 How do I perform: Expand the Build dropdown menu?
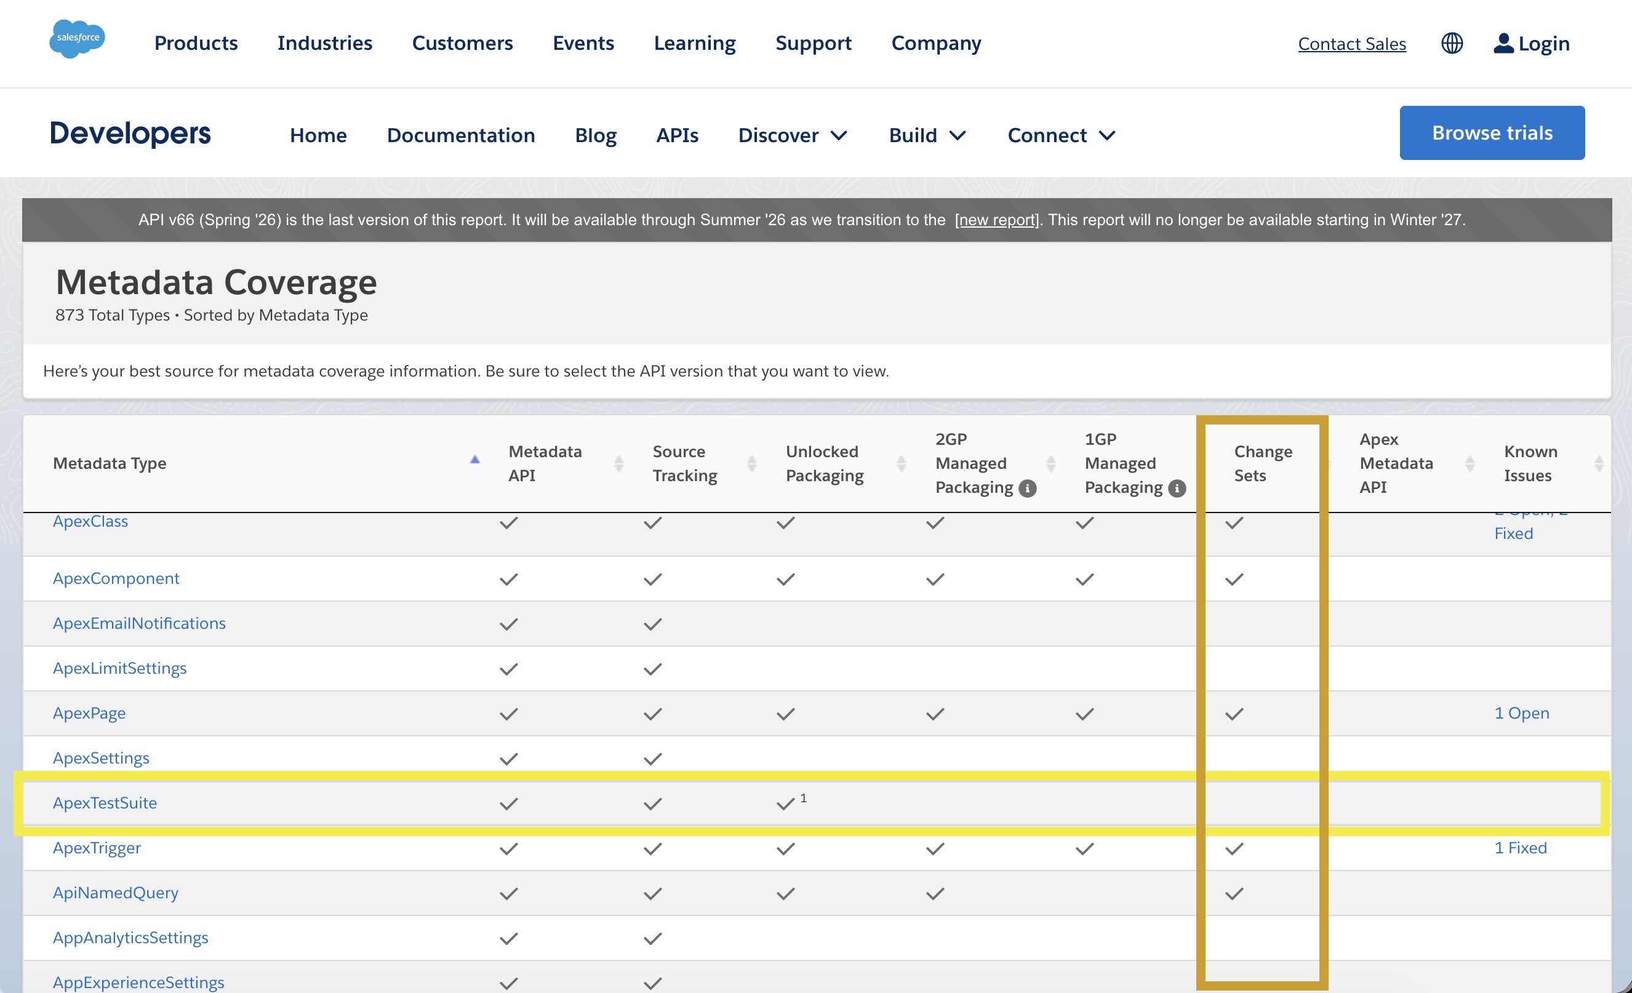(x=927, y=135)
